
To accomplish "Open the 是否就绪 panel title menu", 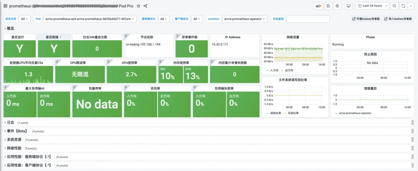I will coord(54,37).
